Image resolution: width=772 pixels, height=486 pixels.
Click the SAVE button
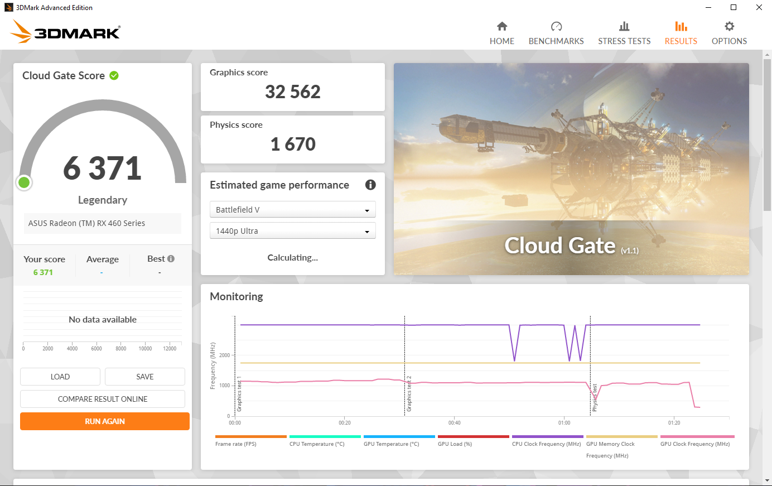click(x=145, y=377)
